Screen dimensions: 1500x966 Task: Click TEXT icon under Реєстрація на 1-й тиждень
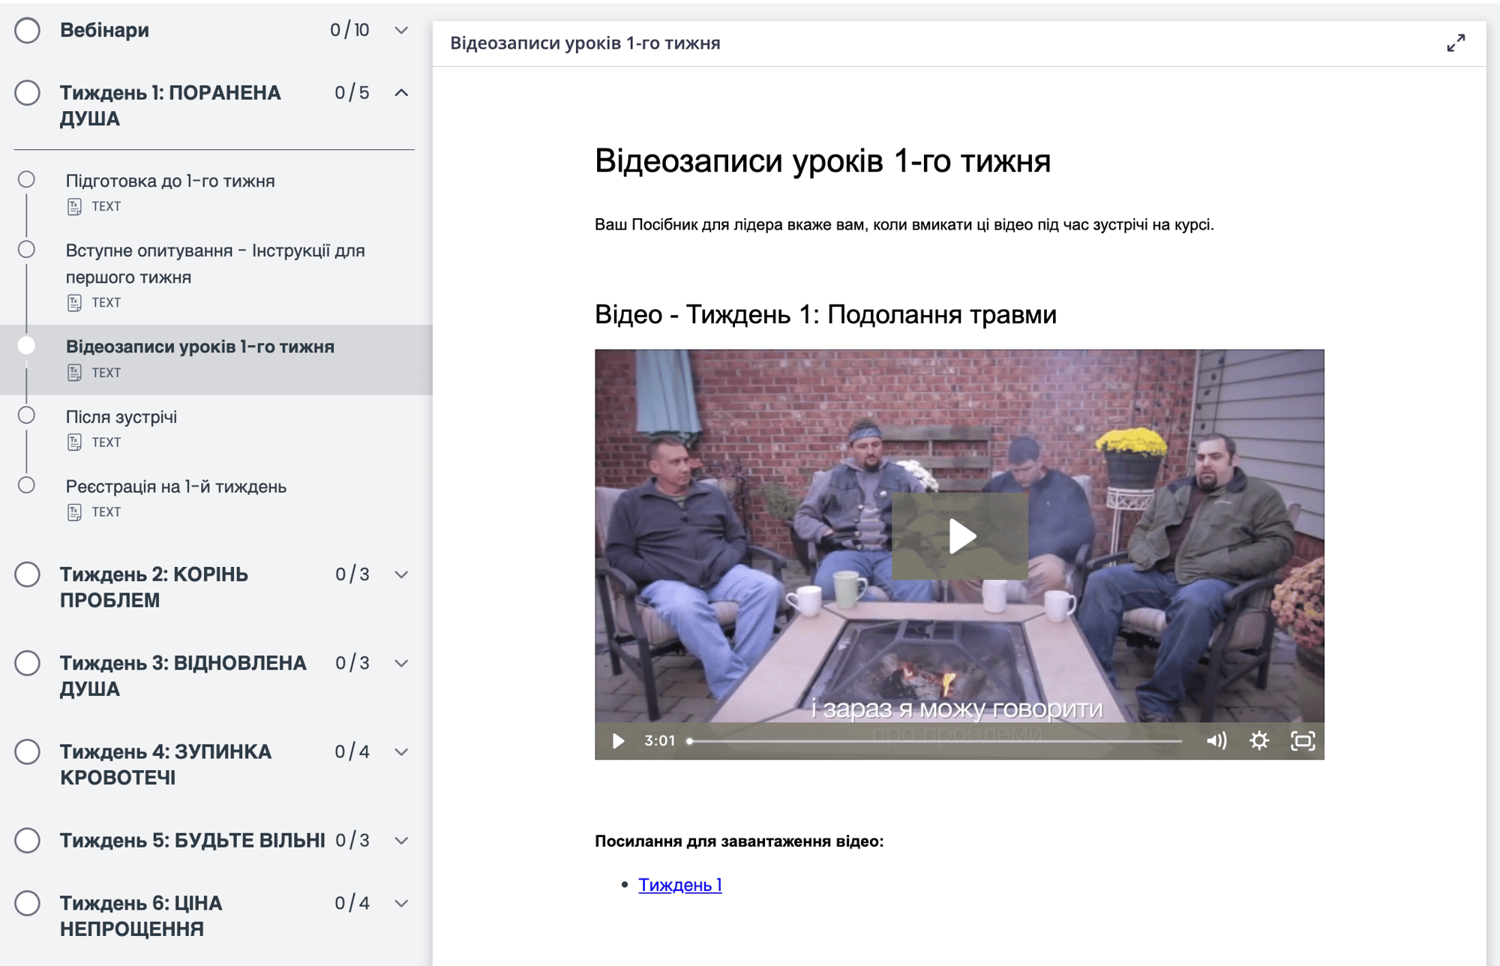coord(74,512)
